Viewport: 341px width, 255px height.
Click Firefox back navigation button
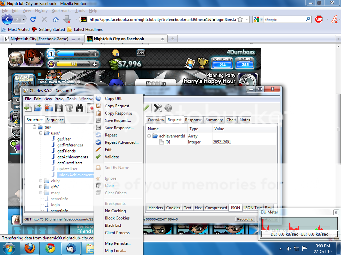tap(7, 20)
